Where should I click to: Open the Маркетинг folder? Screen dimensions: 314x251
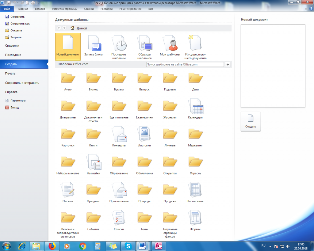tap(195, 138)
